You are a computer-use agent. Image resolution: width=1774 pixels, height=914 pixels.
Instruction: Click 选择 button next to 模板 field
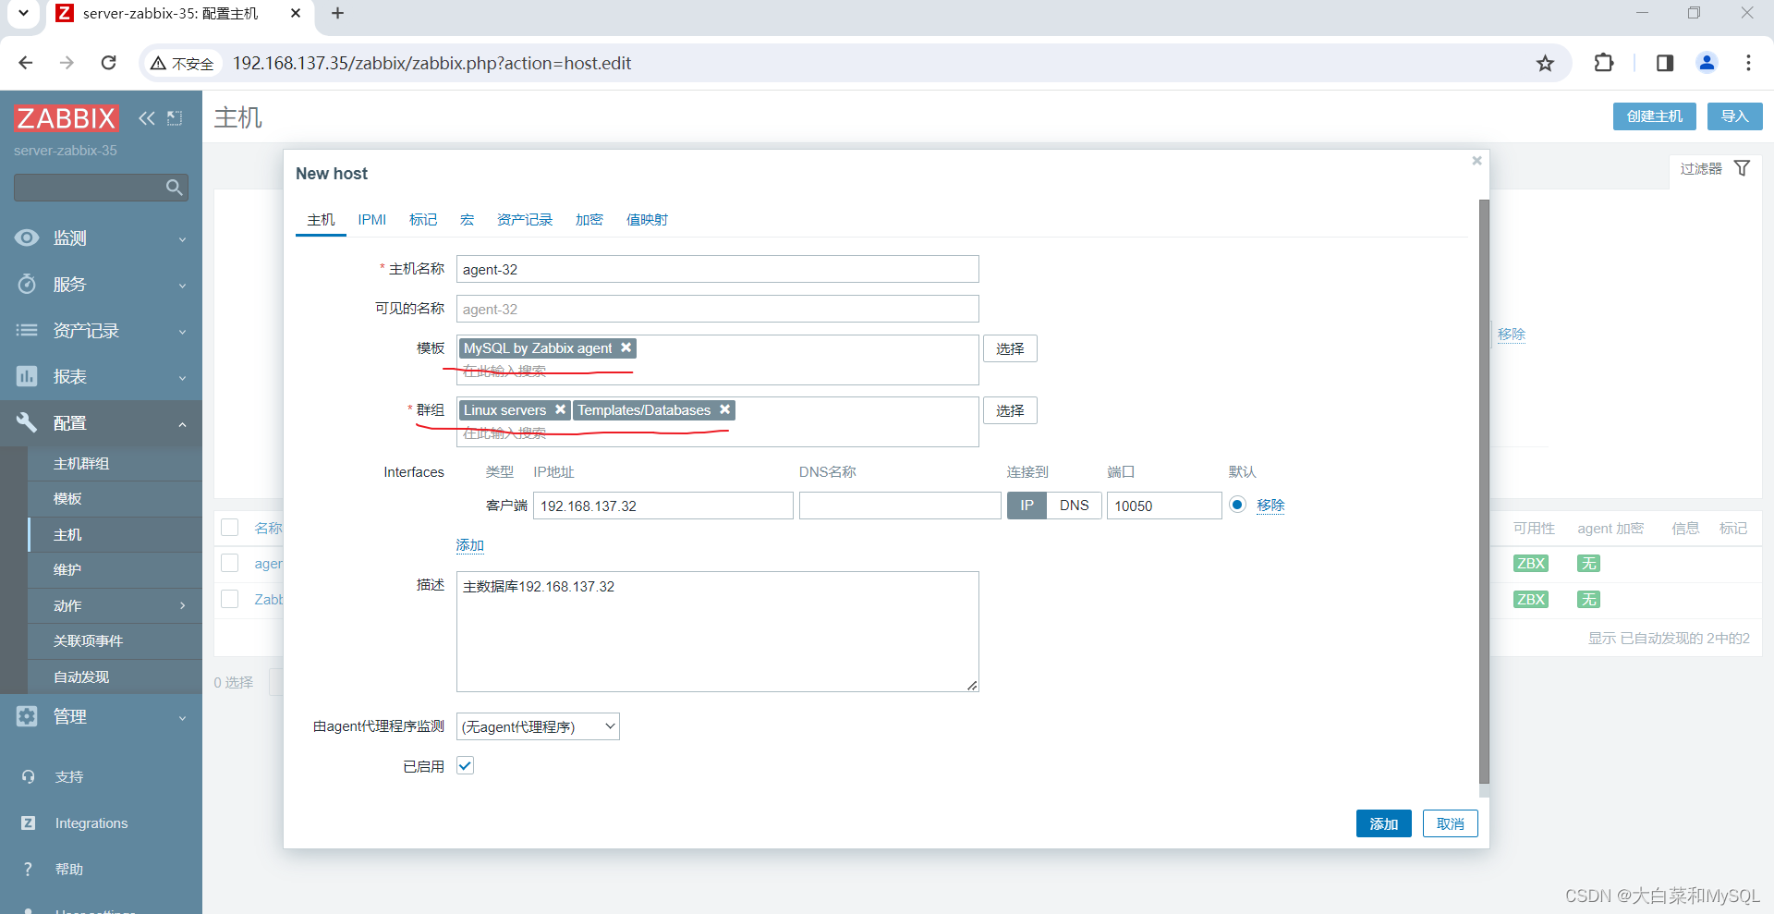tap(1010, 348)
